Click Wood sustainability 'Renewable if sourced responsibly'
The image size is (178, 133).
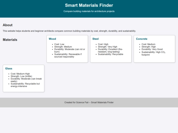68,55
